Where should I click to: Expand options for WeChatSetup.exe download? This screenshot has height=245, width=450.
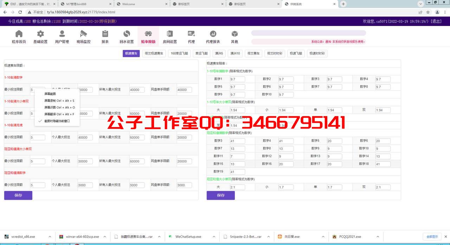tap(214, 237)
